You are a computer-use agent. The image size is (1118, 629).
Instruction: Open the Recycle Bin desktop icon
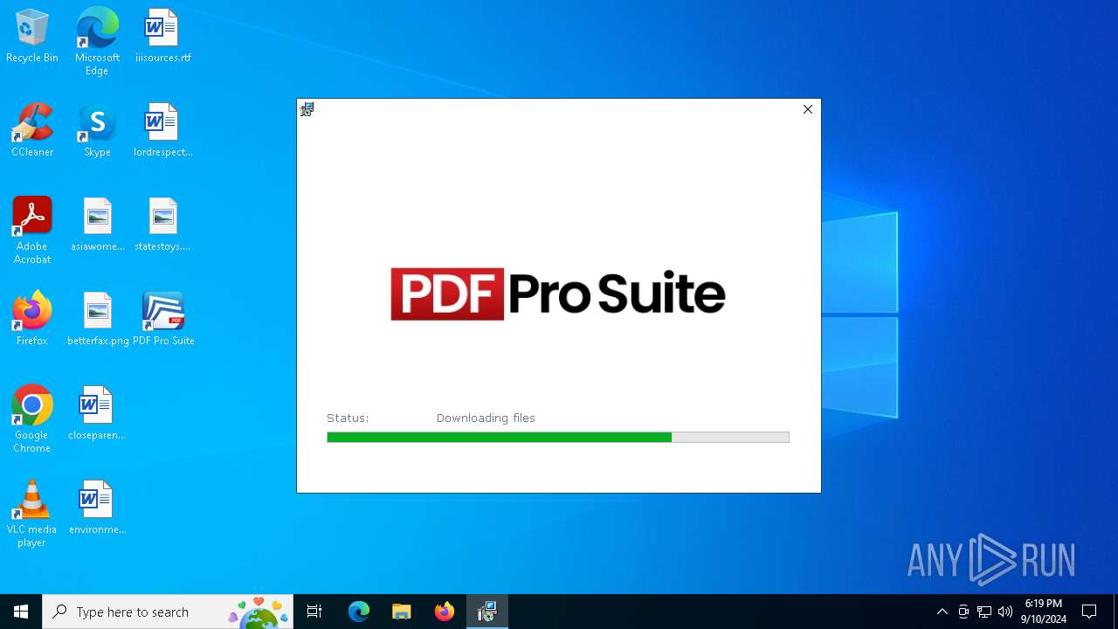[32, 36]
